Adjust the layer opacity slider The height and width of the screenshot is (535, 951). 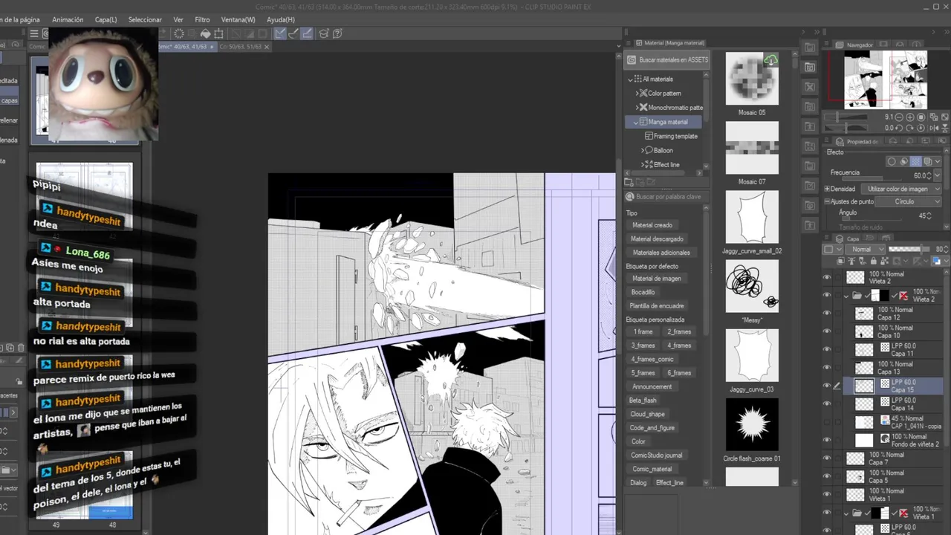click(x=909, y=249)
